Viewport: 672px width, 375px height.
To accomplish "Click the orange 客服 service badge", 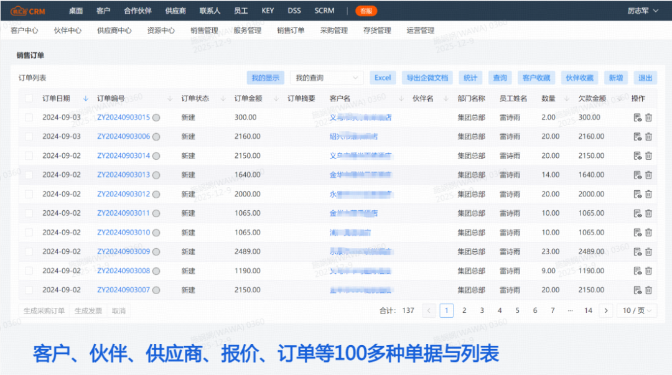I will (x=366, y=11).
